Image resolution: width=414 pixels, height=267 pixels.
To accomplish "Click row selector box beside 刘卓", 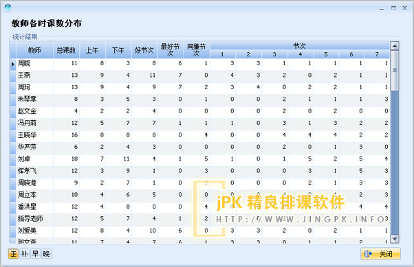I will pyautogui.click(x=13, y=159).
